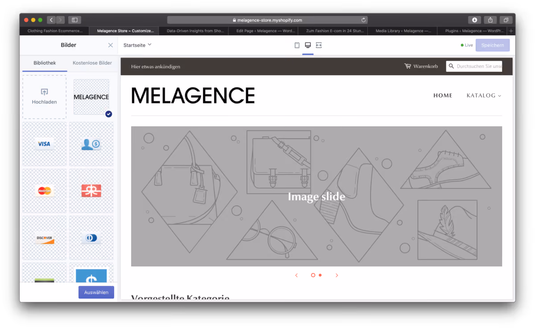The height and width of the screenshot is (328, 535).
Task: Click the Live status indicator
Action: coord(467,45)
